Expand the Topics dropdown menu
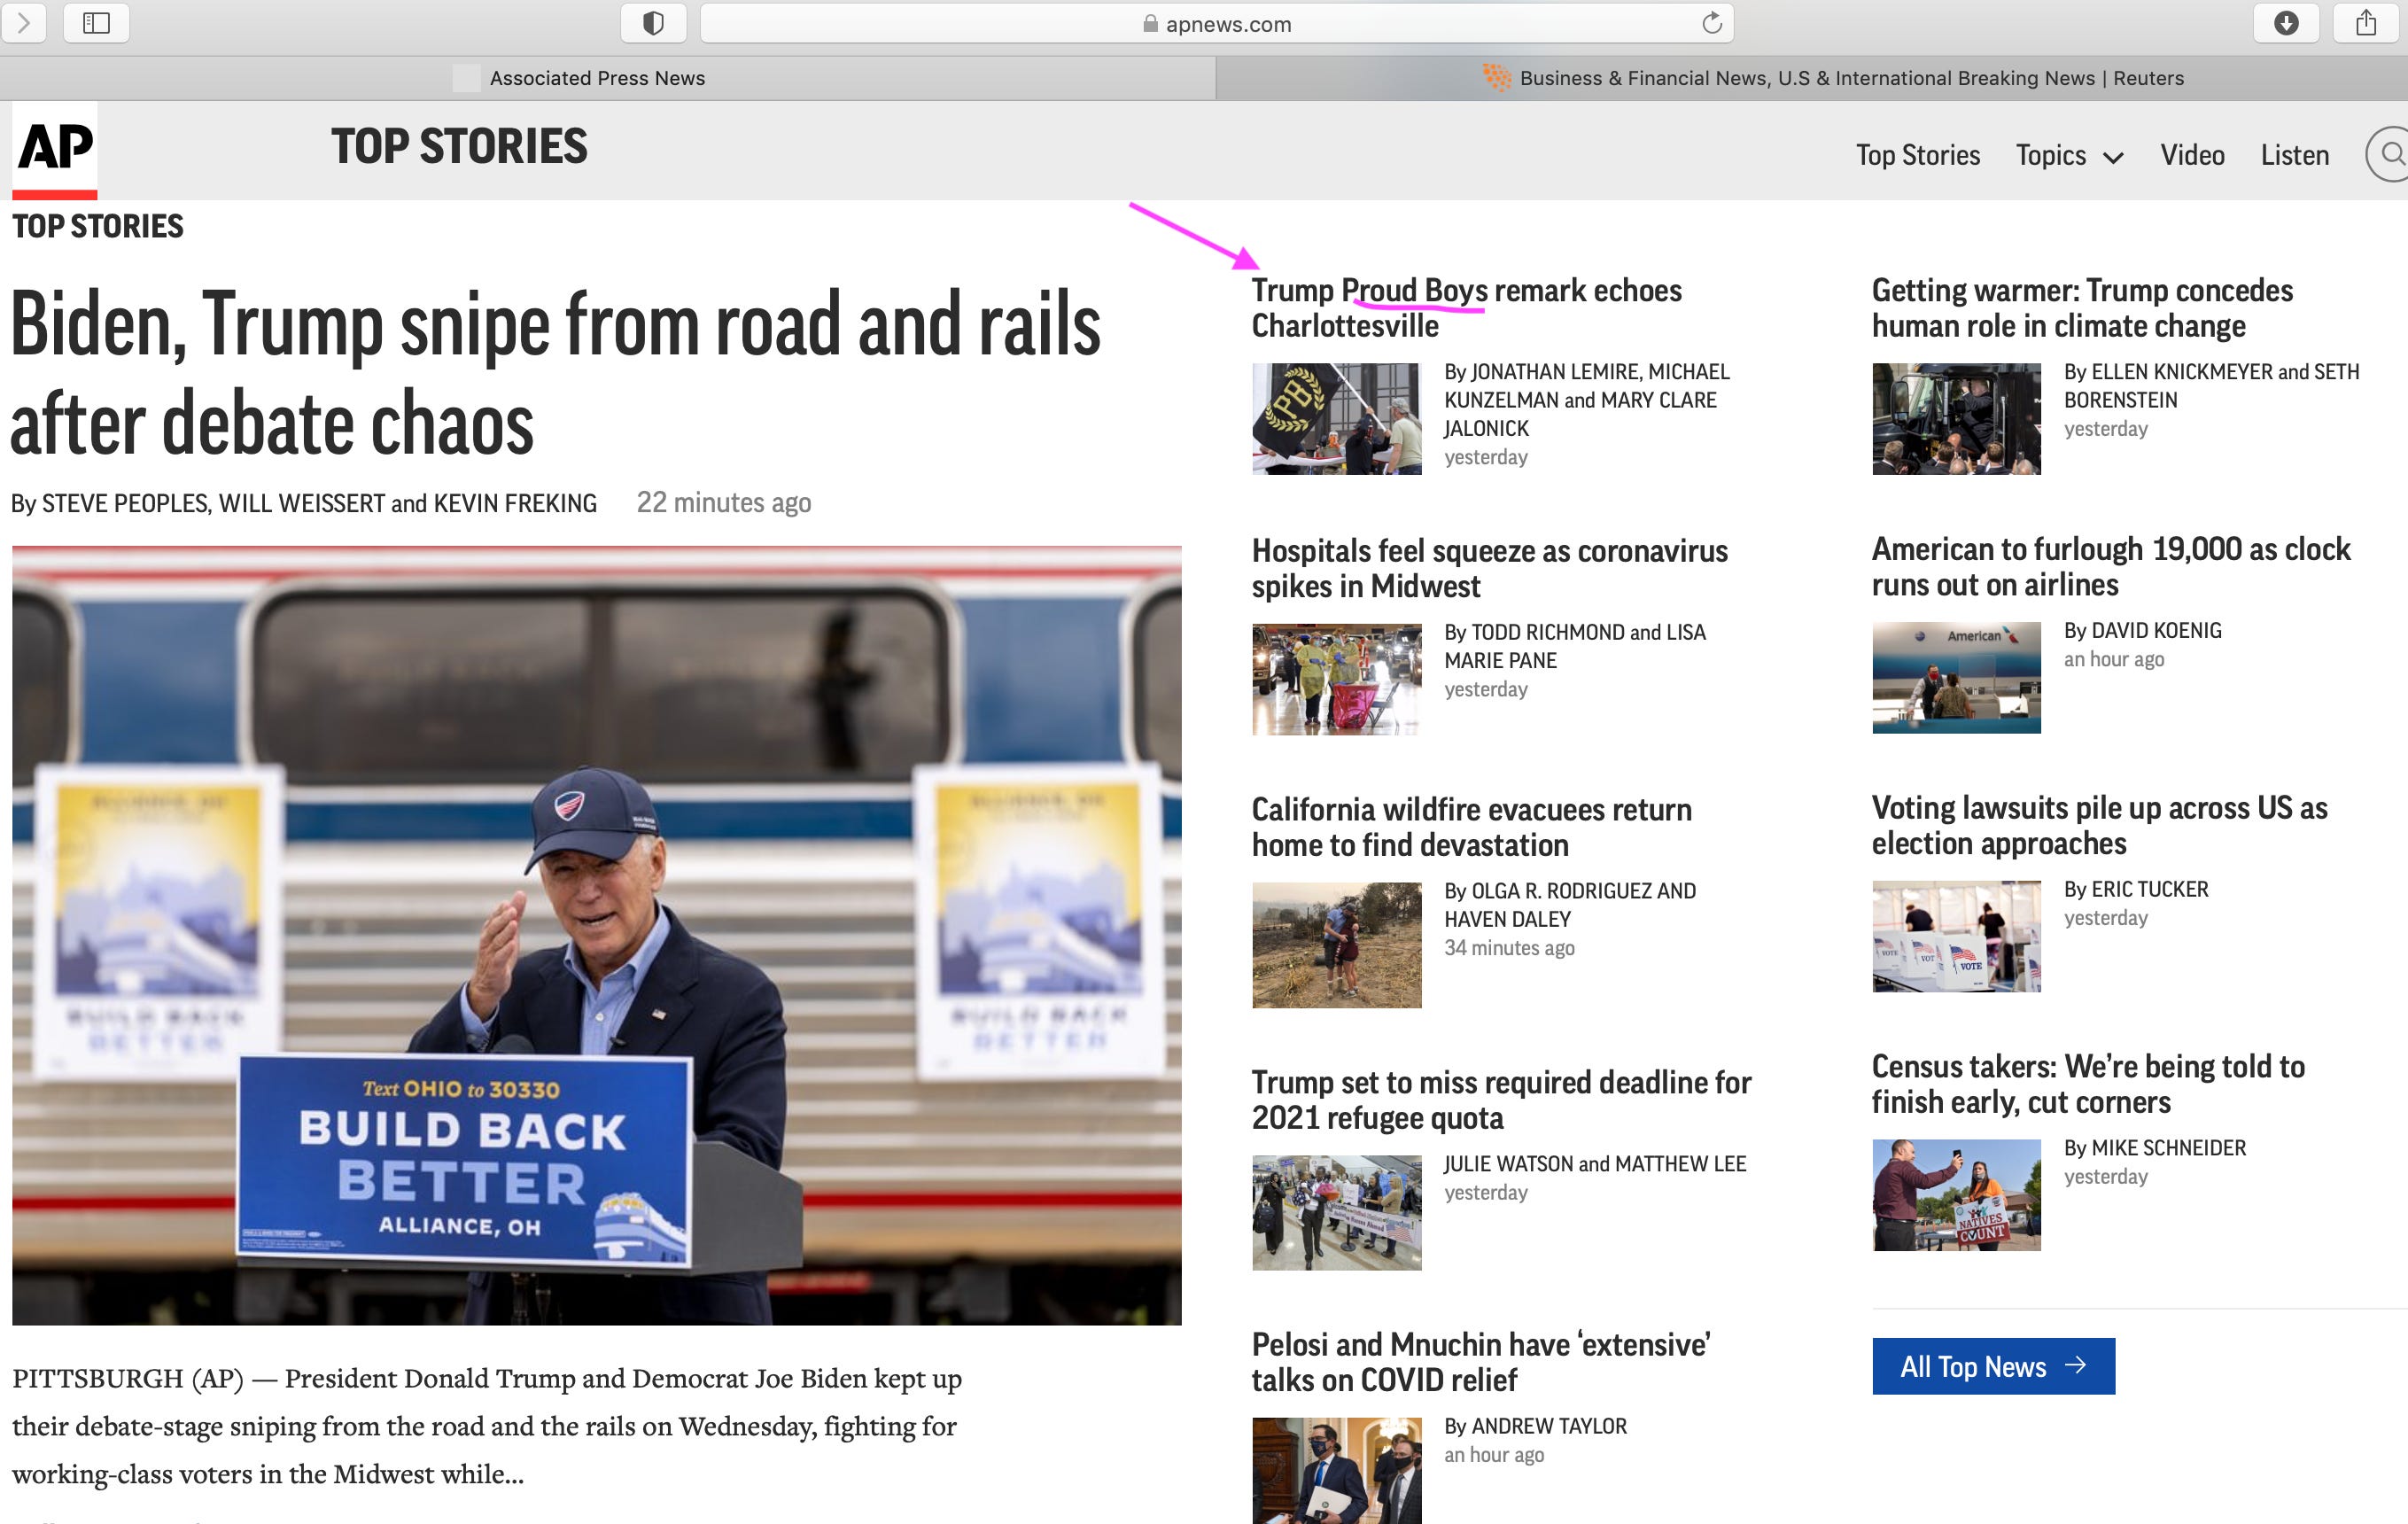Image resolution: width=2408 pixels, height=1524 pixels. tap(2068, 156)
